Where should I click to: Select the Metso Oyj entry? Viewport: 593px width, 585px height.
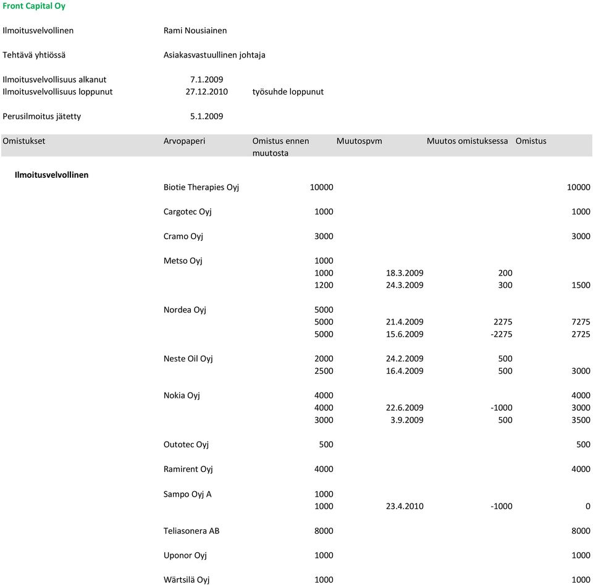[x=183, y=261]
